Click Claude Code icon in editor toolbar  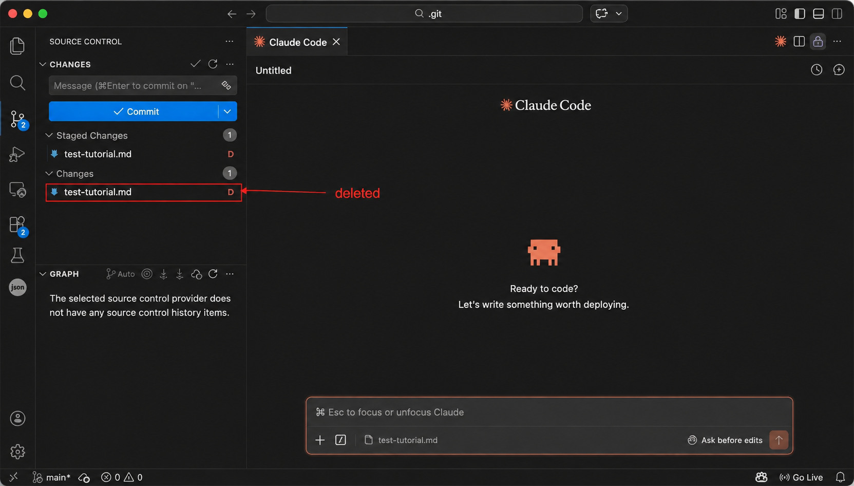pyautogui.click(x=781, y=42)
